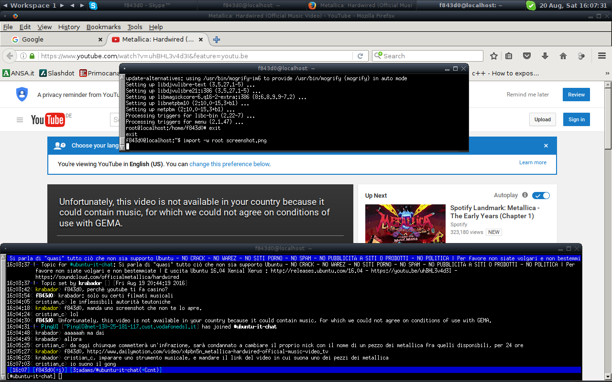Click dailymotion URL in IRC chat
This screenshot has height=382, width=612.
click(208, 351)
